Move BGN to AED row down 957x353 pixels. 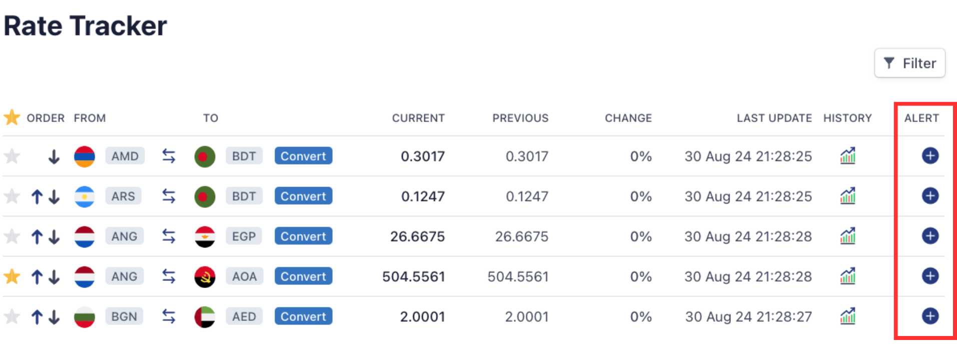point(54,316)
